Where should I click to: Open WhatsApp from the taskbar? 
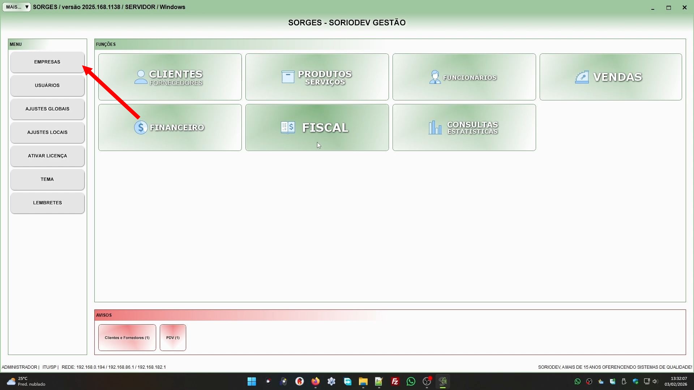click(411, 381)
